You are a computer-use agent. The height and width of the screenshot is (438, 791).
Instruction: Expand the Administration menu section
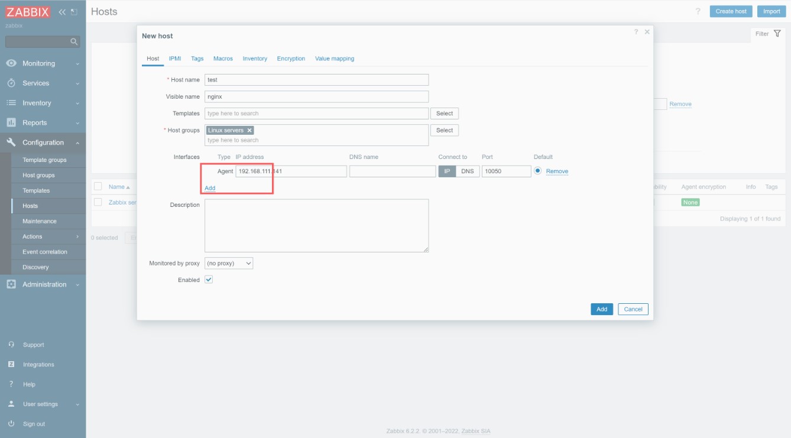point(77,285)
